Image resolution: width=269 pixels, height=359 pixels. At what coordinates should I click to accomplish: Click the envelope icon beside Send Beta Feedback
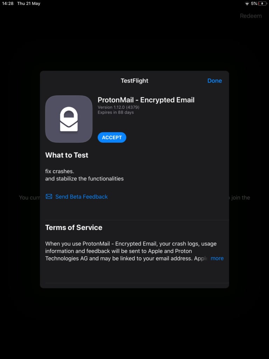pyautogui.click(x=49, y=196)
